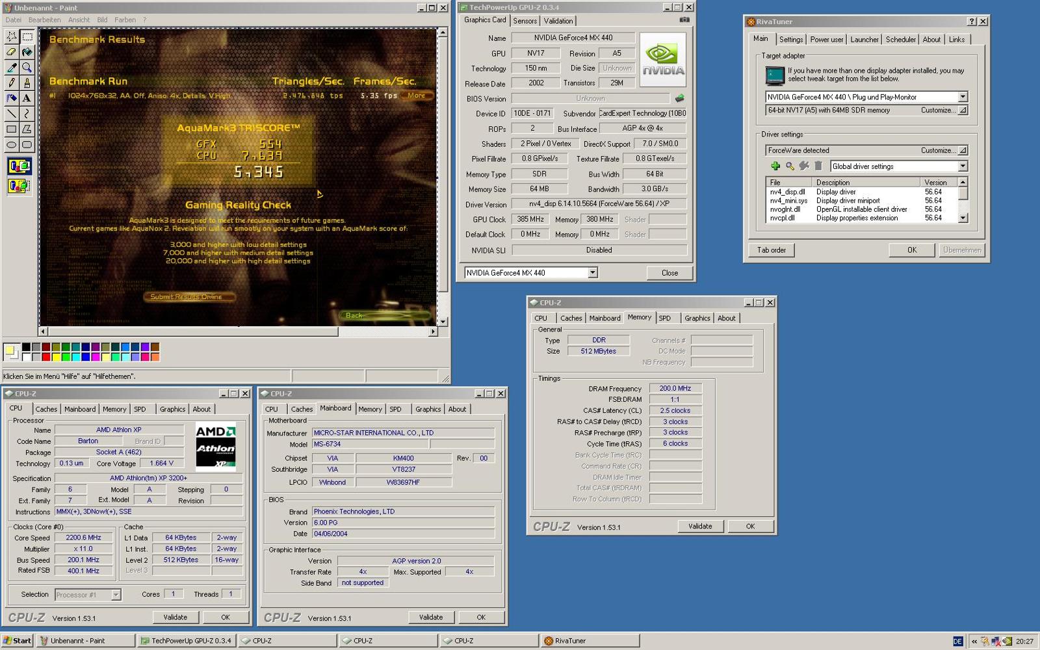Choose transparent selection mode option in Paint
The width and height of the screenshot is (1040, 650).
pos(19,186)
